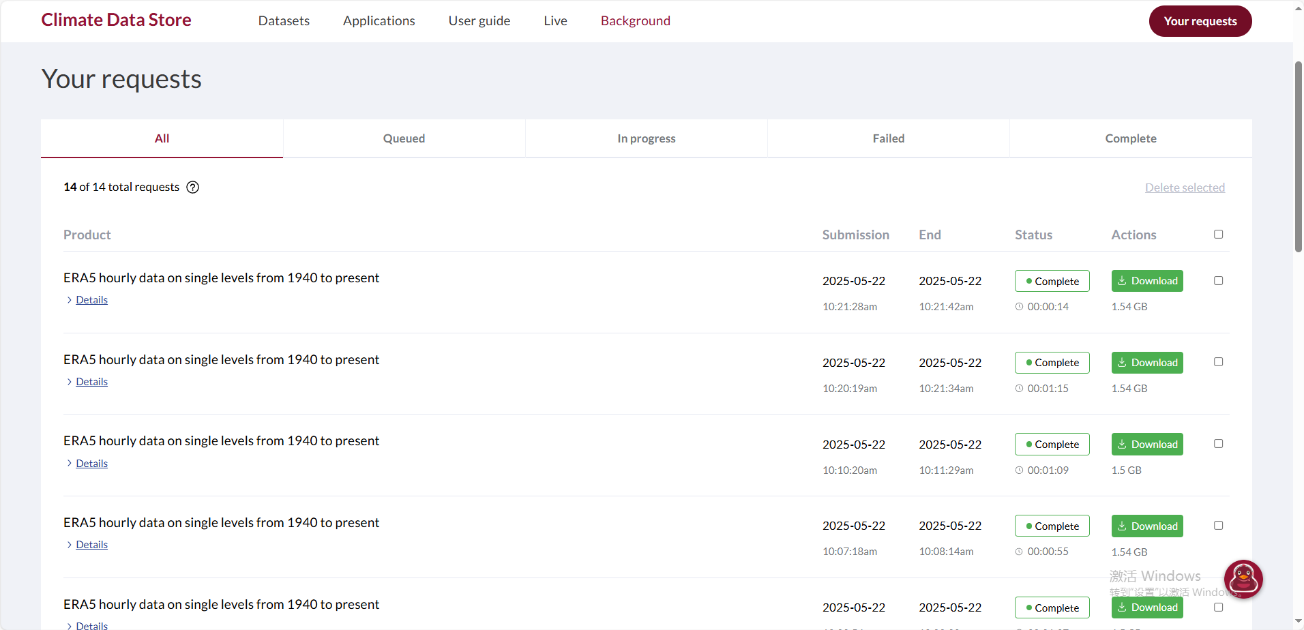View the Complete requests tab
1304x630 pixels.
click(x=1131, y=138)
